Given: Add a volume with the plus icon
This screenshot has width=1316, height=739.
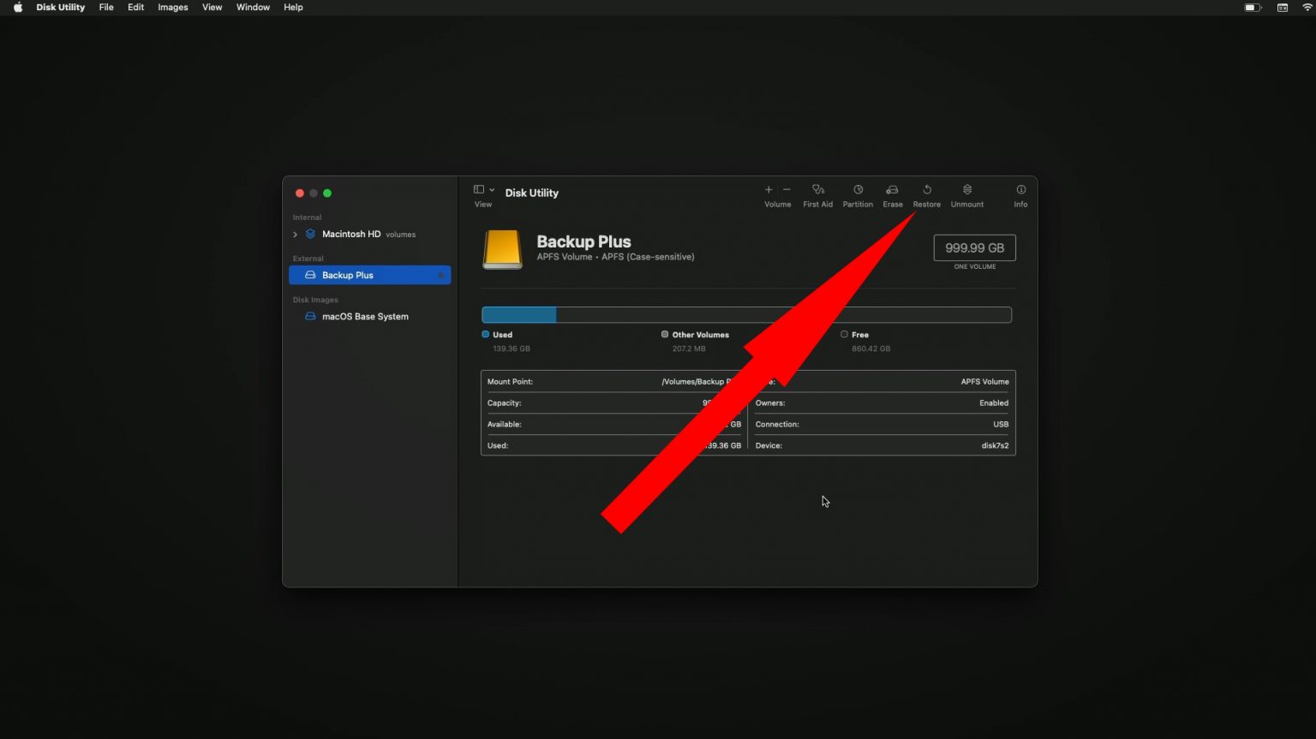Looking at the screenshot, I should click(768, 190).
